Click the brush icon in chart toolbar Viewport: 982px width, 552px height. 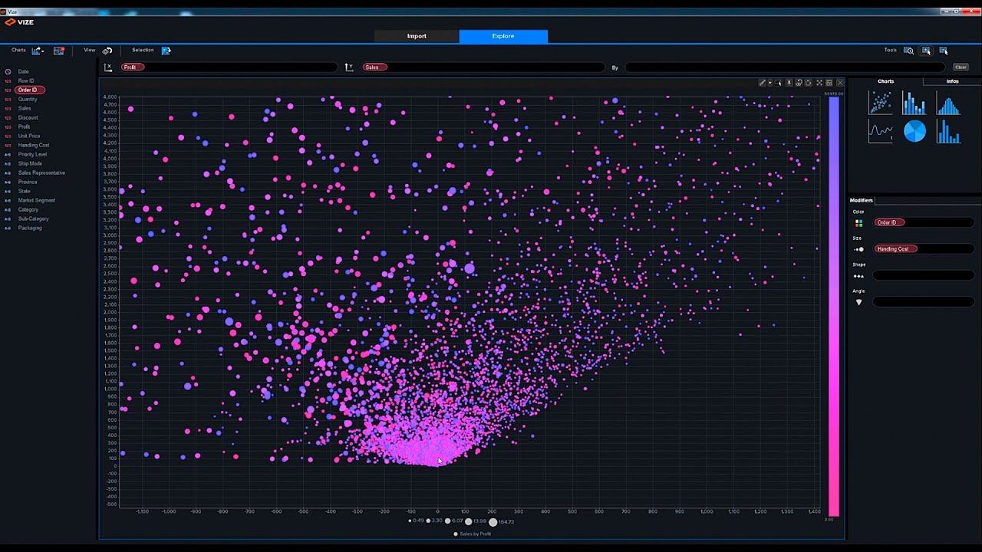pyautogui.click(x=763, y=83)
